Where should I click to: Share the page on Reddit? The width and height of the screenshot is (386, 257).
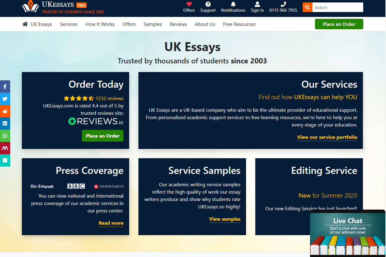[x=5, y=111]
